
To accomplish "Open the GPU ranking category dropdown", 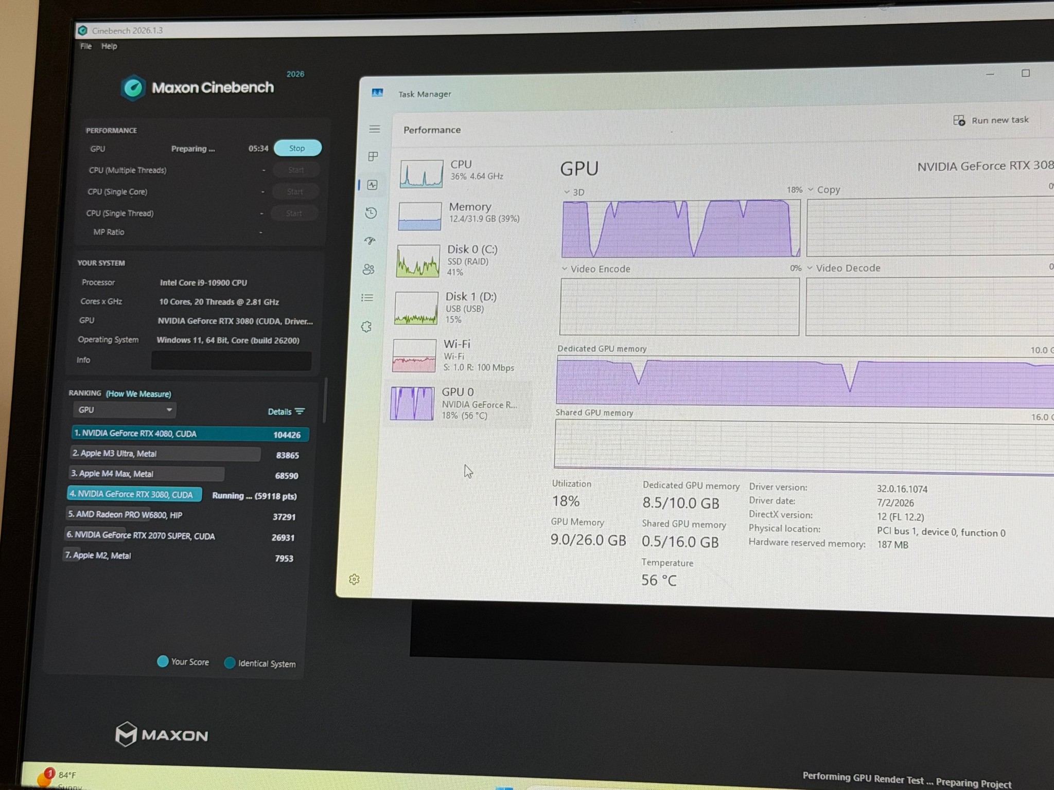I will pos(125,410).
